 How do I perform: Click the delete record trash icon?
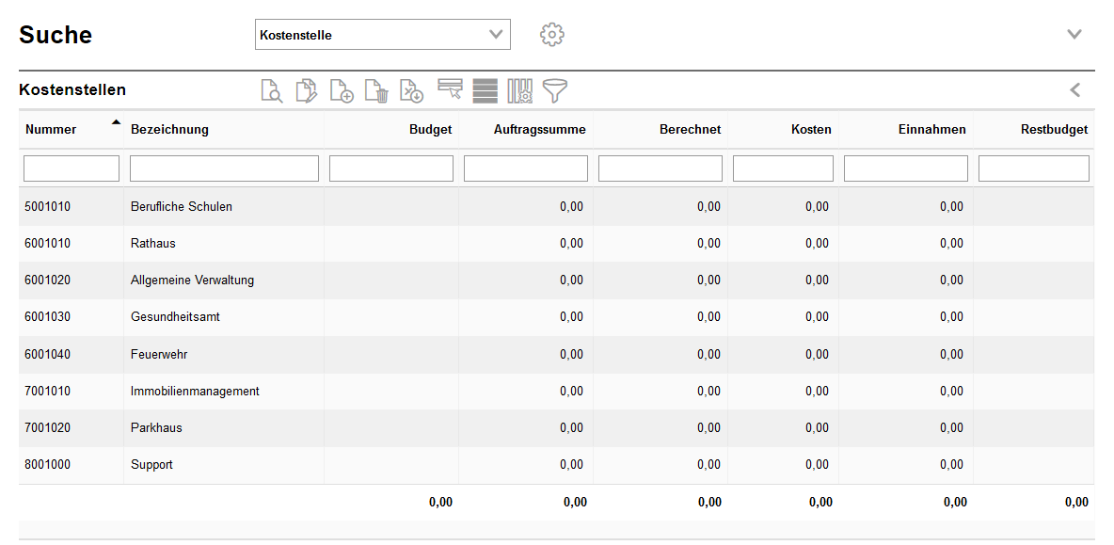tap(376, 91)
